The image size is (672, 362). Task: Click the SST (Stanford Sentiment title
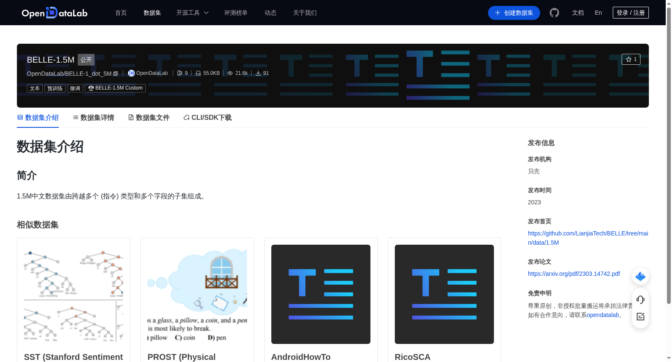73,357
